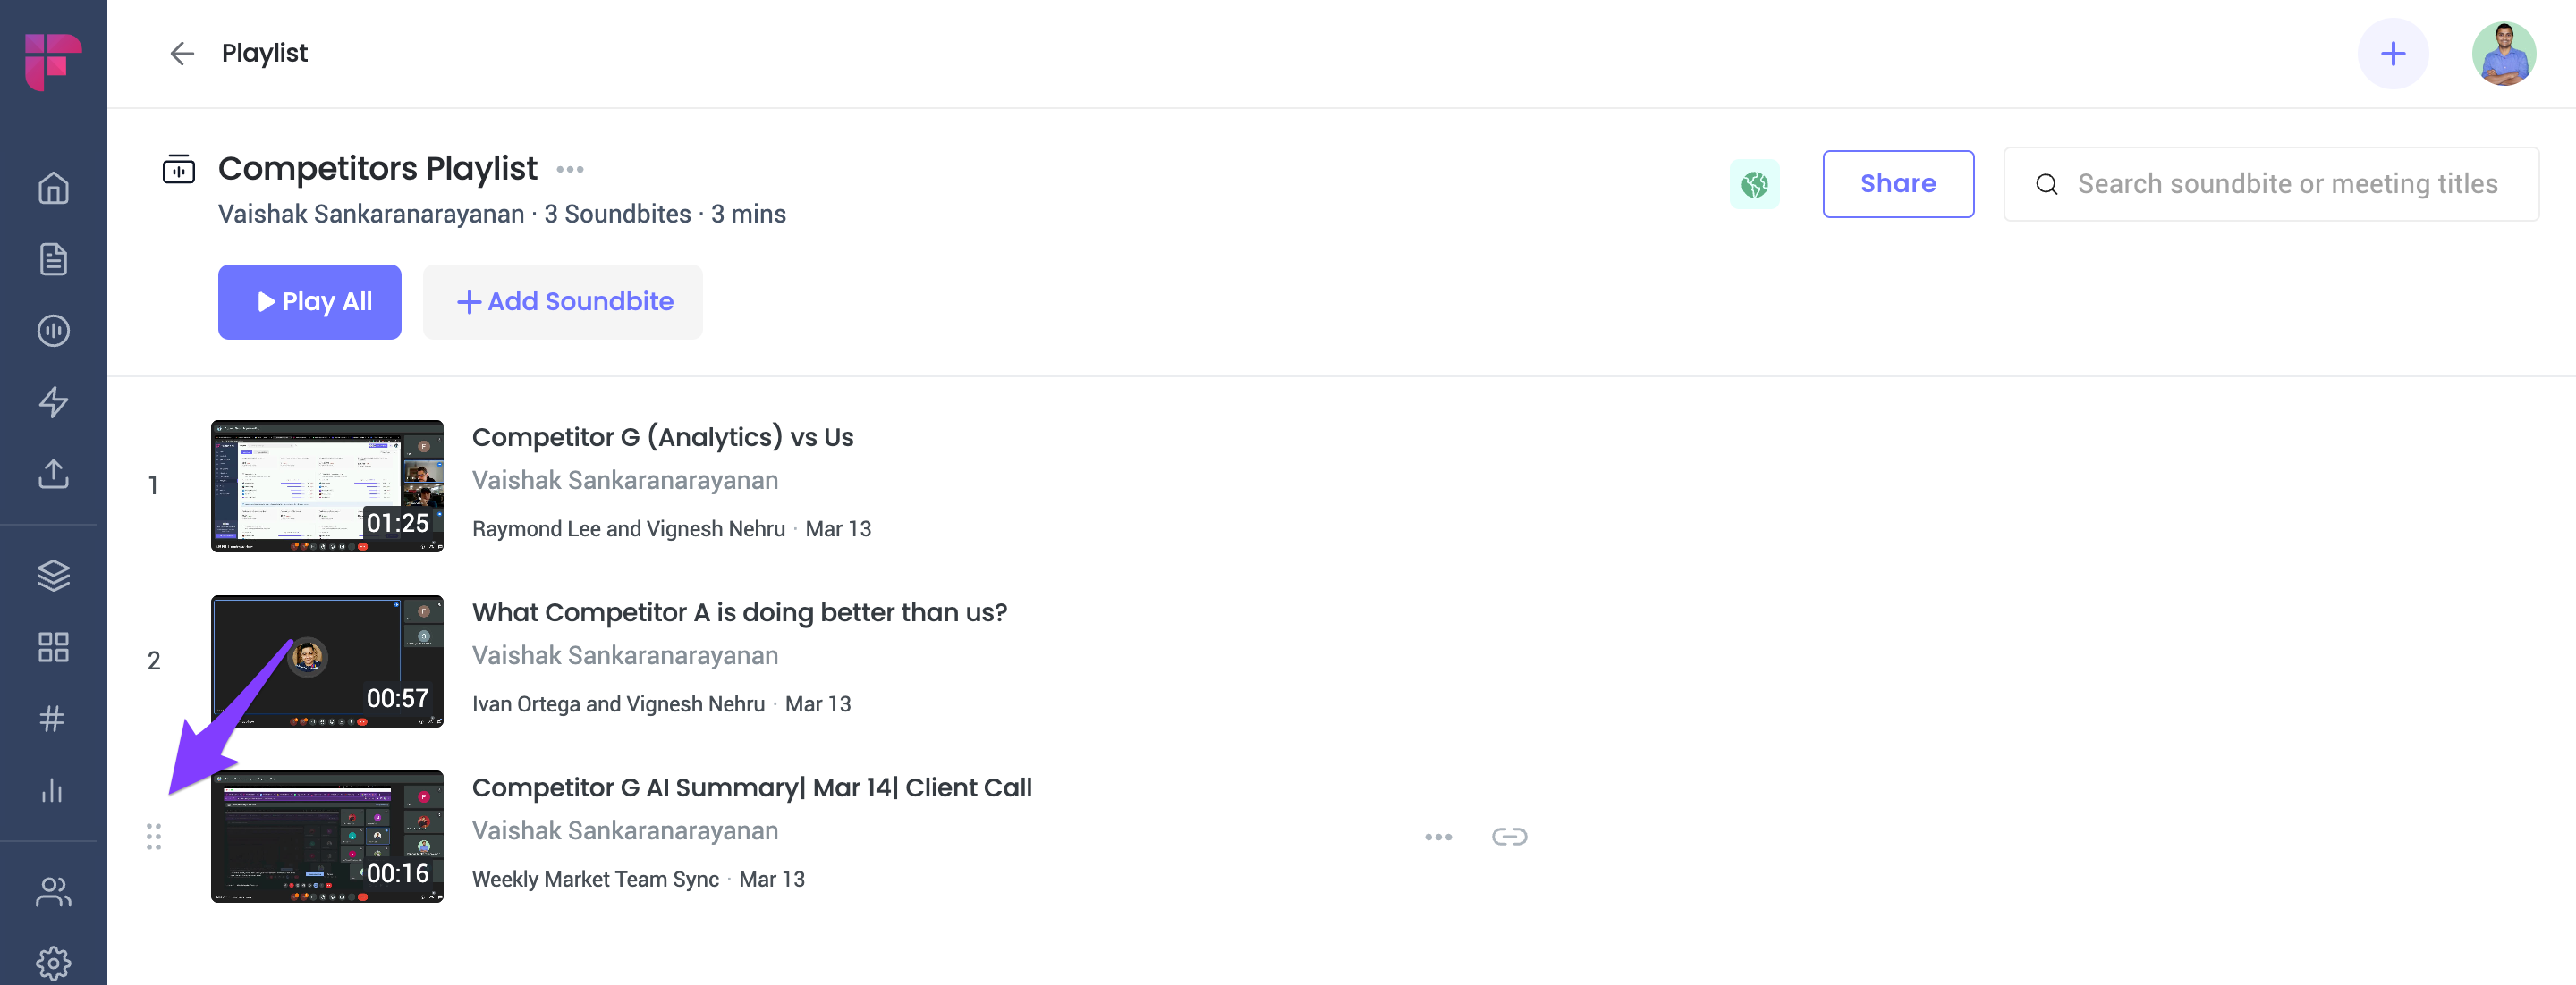Open the user profile avatar menu
This screenshot has height=985, width=2576.
point(2503,54)
